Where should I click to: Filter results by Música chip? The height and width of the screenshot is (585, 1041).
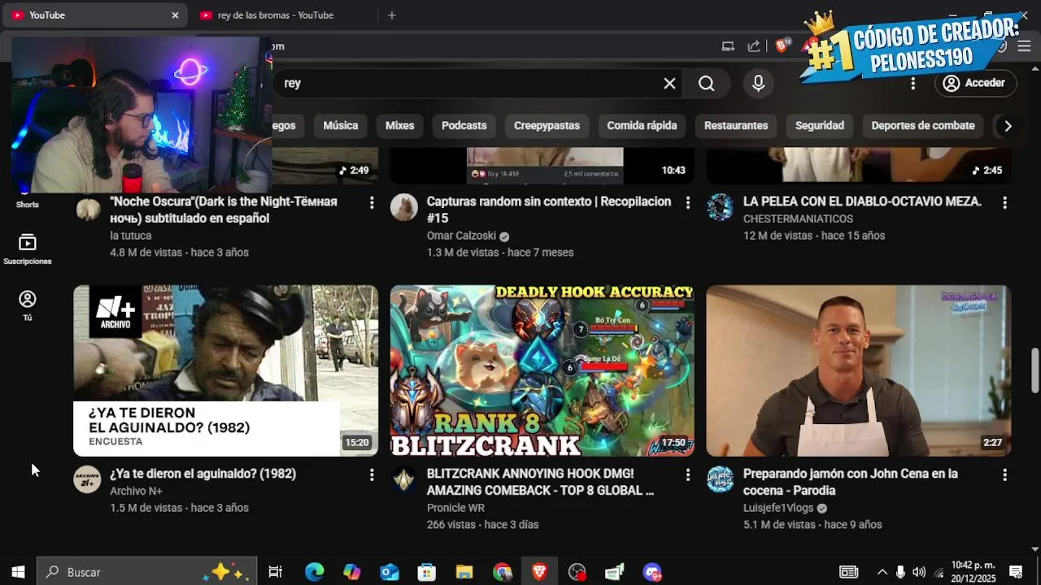[x=340, y=126]
